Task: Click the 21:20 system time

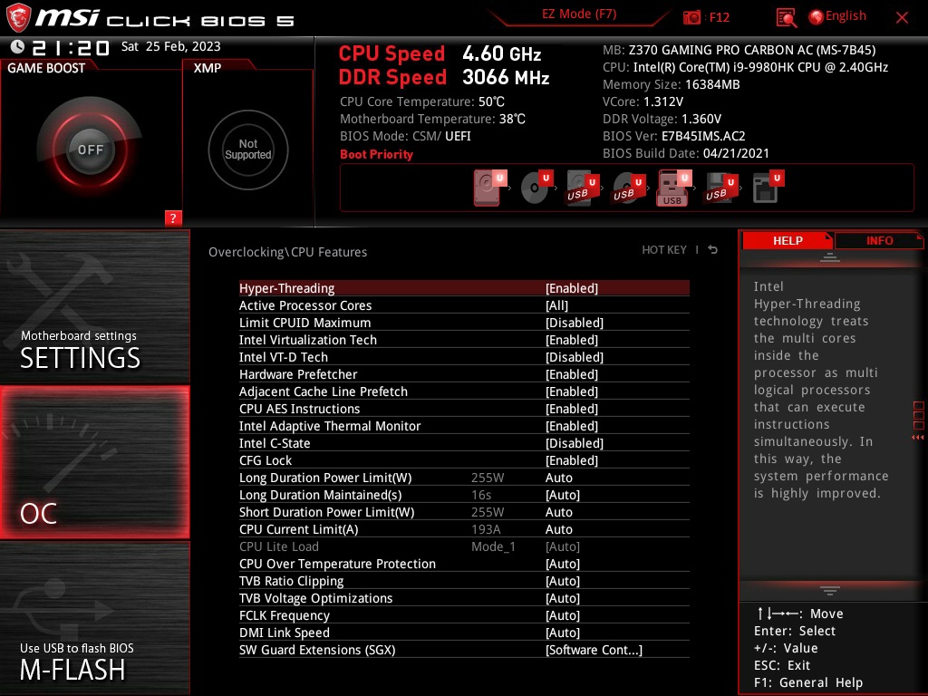Action: [x=71, y=47]
